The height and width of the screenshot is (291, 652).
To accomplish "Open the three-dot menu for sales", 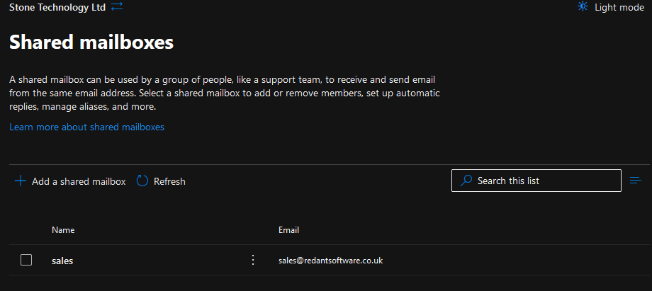I will [x=253, y=260].
